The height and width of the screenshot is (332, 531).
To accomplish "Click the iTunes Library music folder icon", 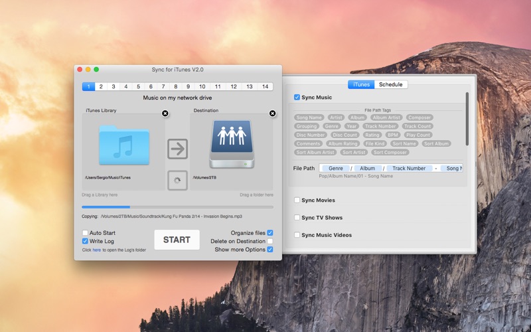I will point(124,145).
